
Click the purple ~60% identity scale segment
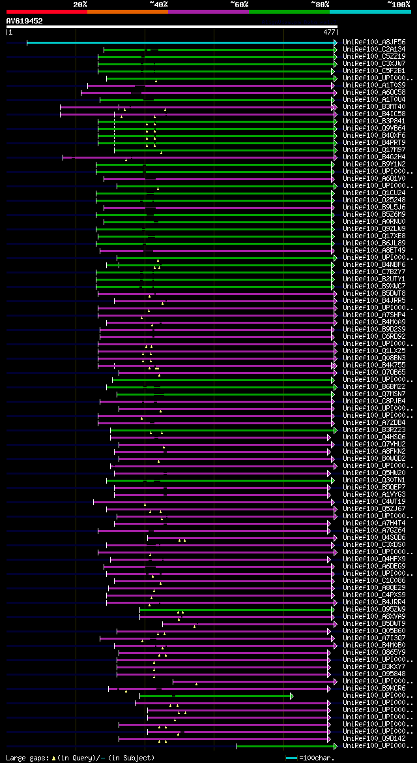coord(208,11)
